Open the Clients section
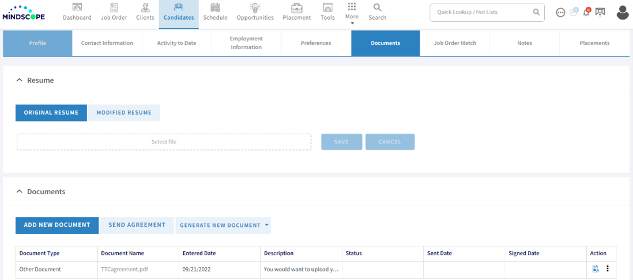 pos(145,12)
